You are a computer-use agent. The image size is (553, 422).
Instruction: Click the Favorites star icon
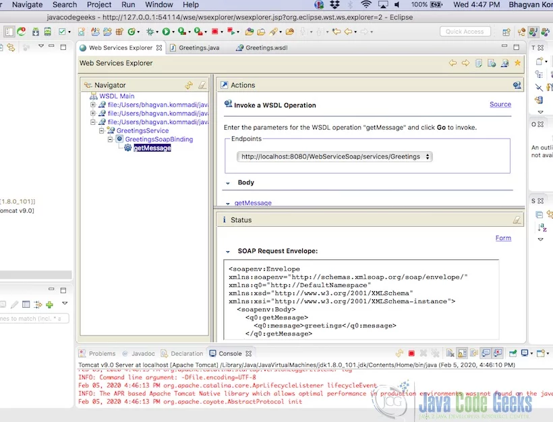pyautogui.click(x=517, y=63)
